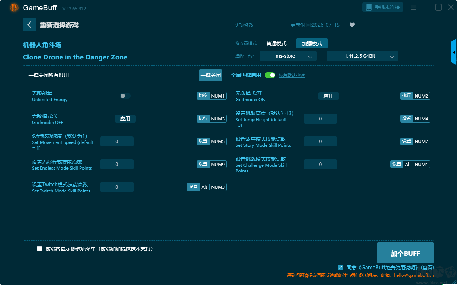Open the hamburger menu in title bar
This screenshot has height=285, width=457.
point(413,7)
